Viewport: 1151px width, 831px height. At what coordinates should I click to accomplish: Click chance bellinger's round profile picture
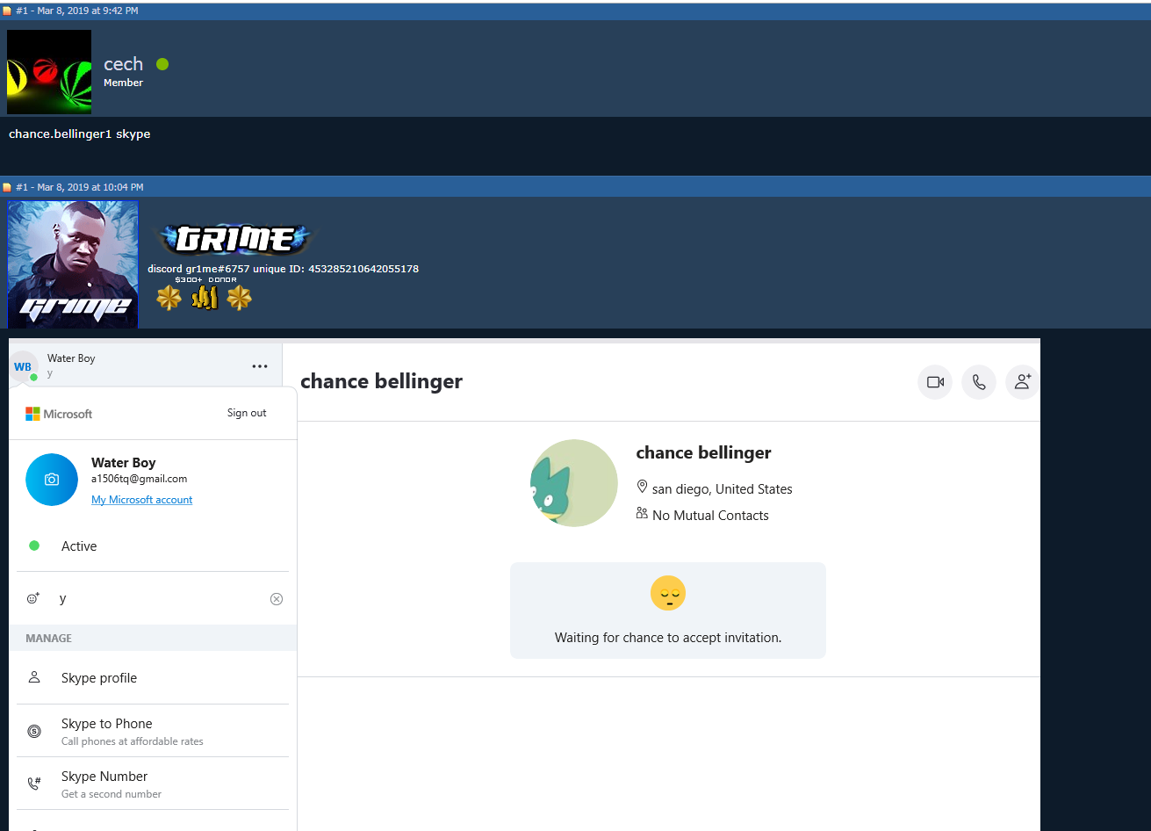[574, 483]
